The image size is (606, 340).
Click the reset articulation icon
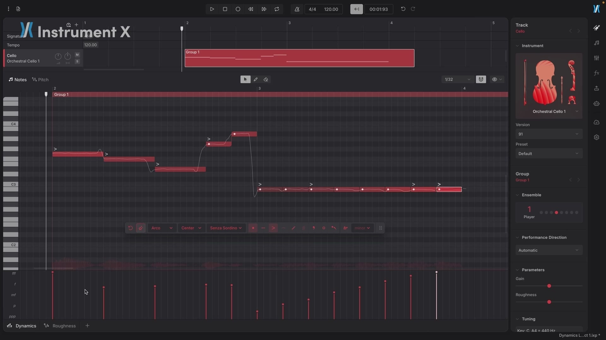(x=130, y=228)
